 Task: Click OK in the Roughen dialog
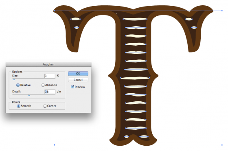coord(78,74)
